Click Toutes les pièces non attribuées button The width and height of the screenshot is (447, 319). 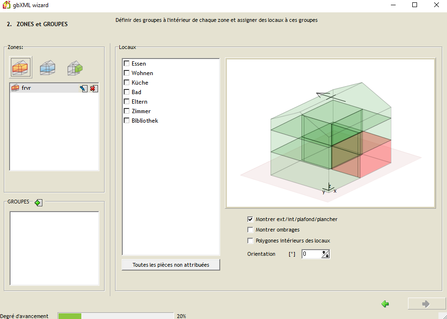[x=171, y=265]
